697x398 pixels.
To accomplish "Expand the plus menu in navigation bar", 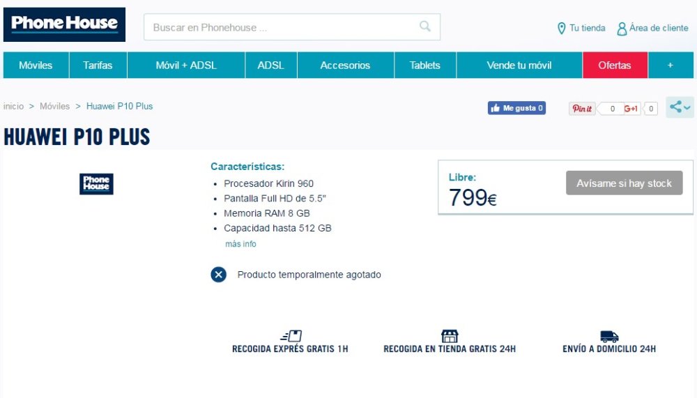I will tap(671, 66).
